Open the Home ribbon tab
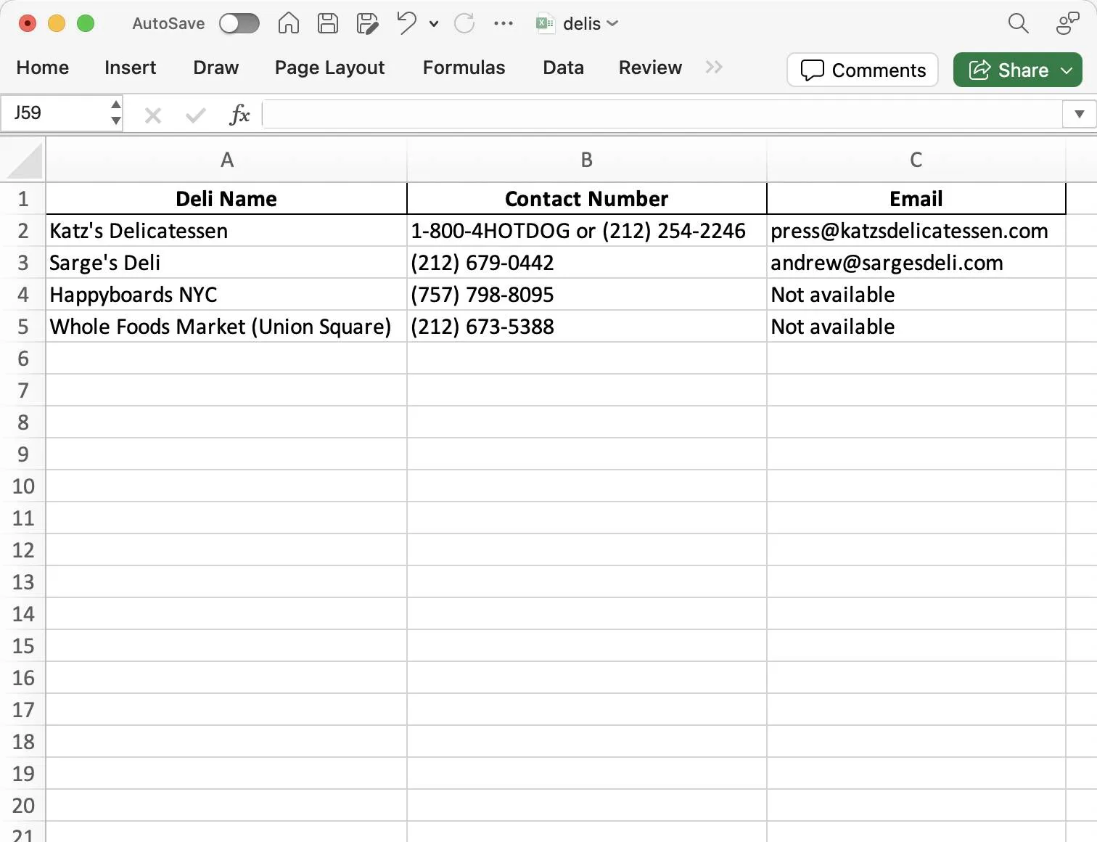The image size is (1097, 842). (43, 68)
